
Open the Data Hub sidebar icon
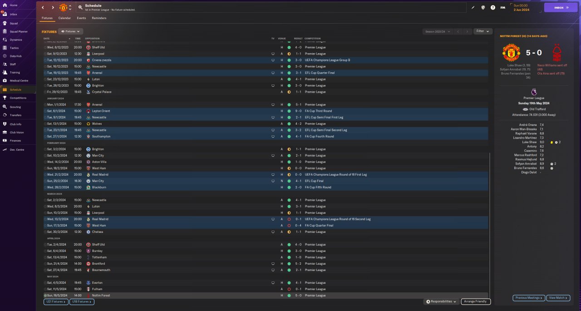coord(5,56)
